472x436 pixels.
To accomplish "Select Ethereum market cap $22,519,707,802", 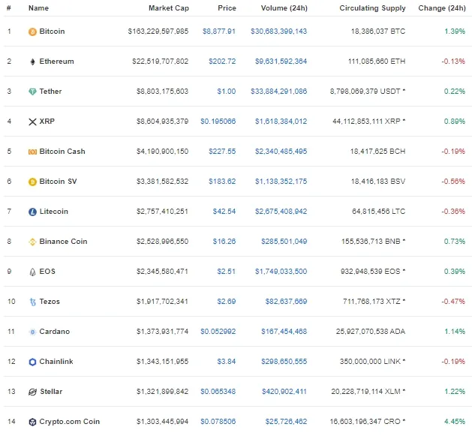I will pyautogui.click(x=160, y=62).
